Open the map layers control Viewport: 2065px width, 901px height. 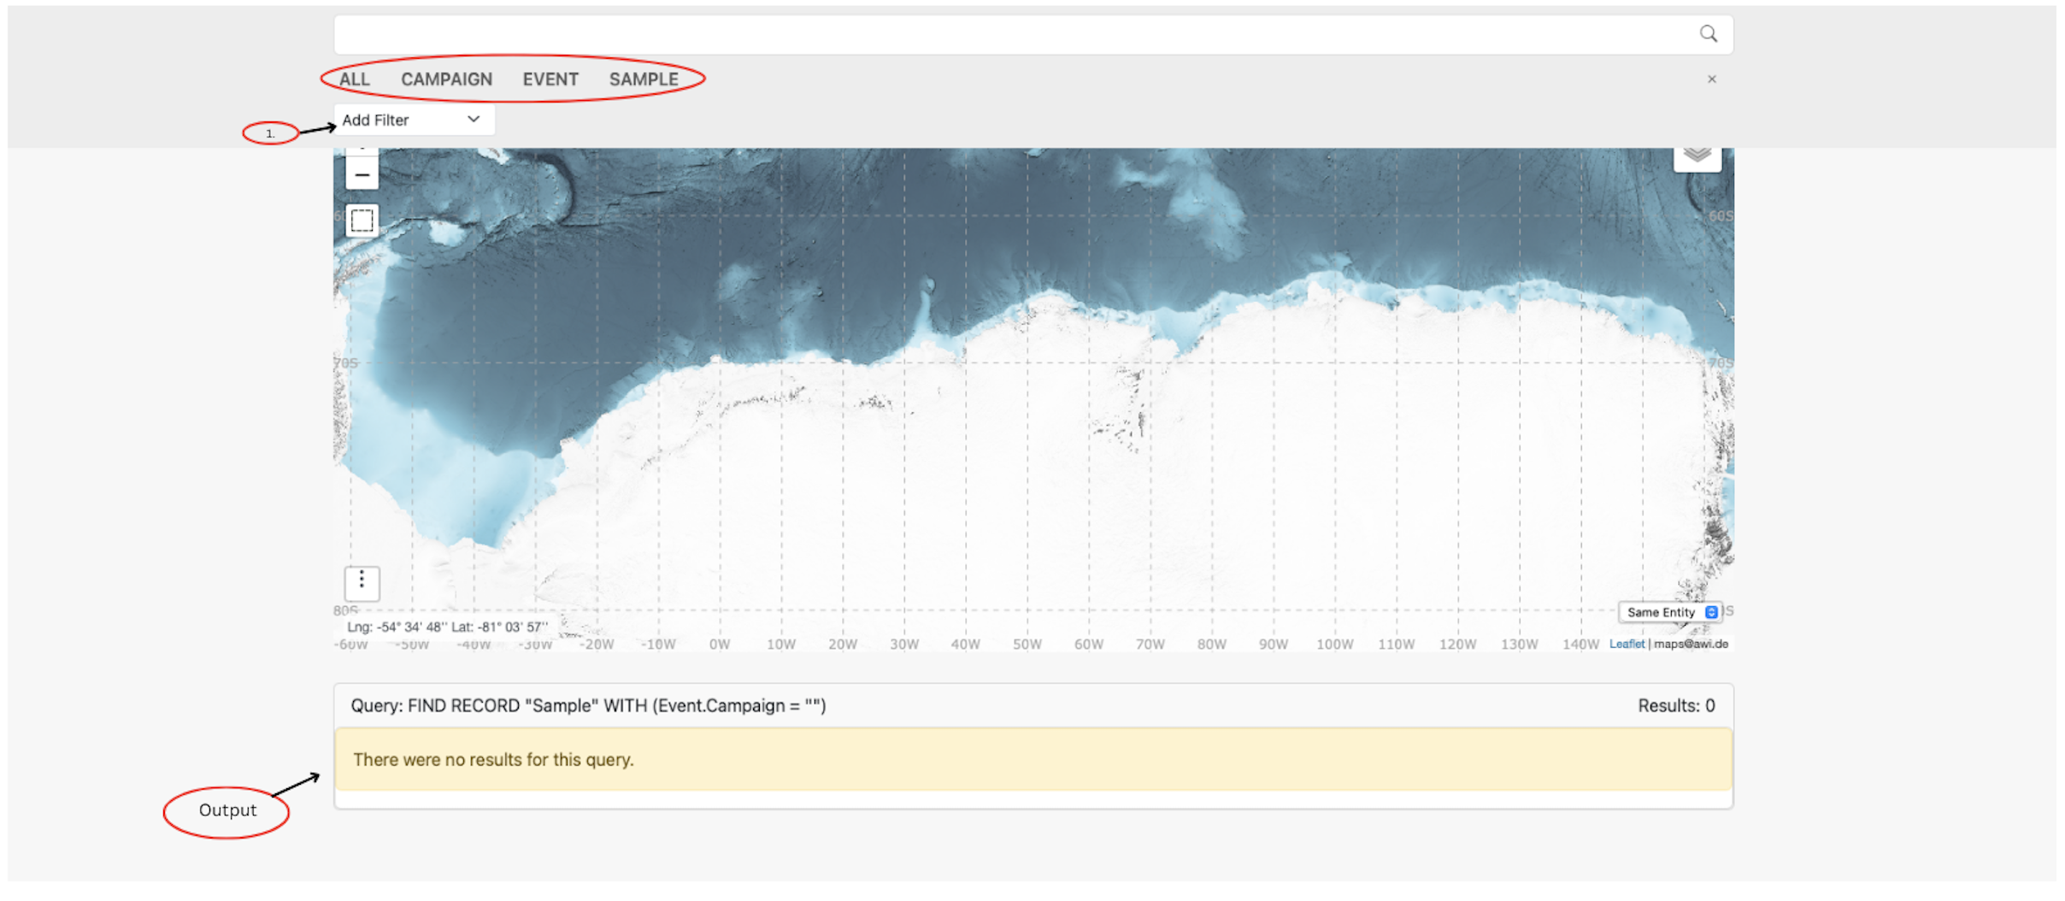click(1697, 156)
